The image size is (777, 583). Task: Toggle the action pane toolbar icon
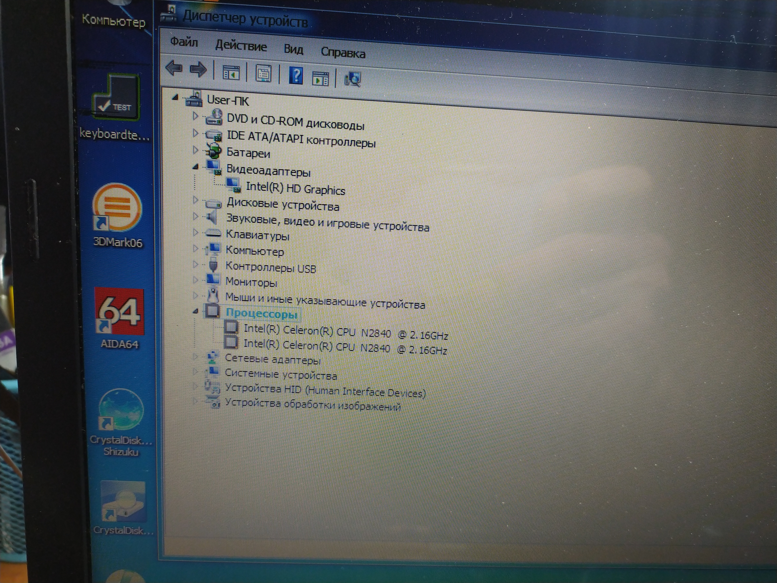pyautogui.click(x=320, y=78)
